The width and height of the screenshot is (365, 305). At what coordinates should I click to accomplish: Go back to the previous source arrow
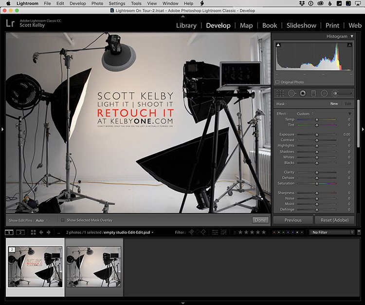41,232
